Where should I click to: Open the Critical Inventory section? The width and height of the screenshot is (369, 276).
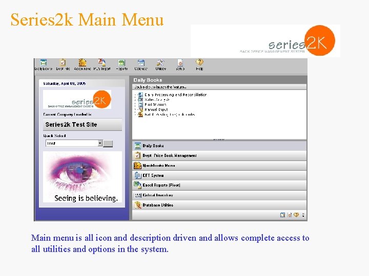[x=219, y=195]
